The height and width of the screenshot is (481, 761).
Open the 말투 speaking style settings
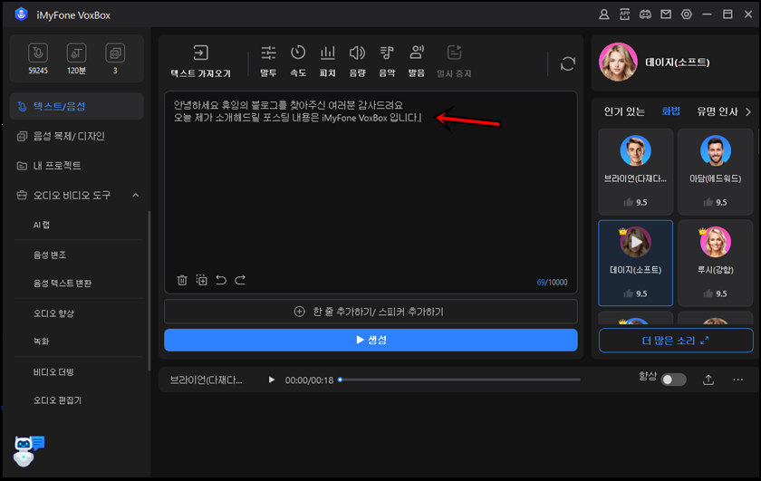[x=268, y=60]
